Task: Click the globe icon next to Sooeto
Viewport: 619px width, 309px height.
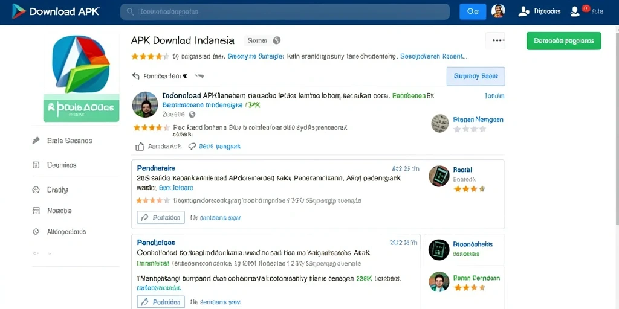Action: tap(192, 114)
